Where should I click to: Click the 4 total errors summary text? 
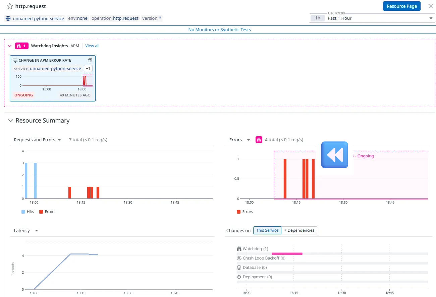click(284, 140)
